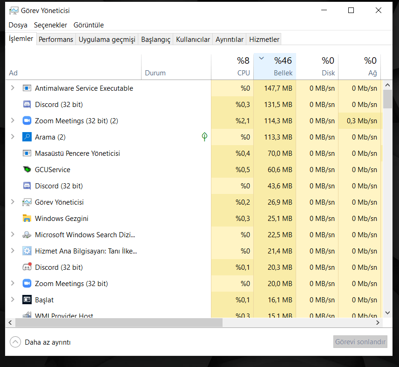Click the Daha az ayrıntı link
The height and width of the screenshot is (367, 399).
(47, 342)
